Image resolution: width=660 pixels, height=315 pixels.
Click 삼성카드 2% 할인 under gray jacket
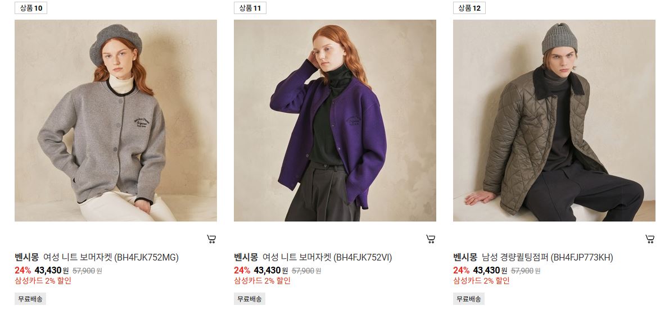pyautogui.click(x=43, y=281)
